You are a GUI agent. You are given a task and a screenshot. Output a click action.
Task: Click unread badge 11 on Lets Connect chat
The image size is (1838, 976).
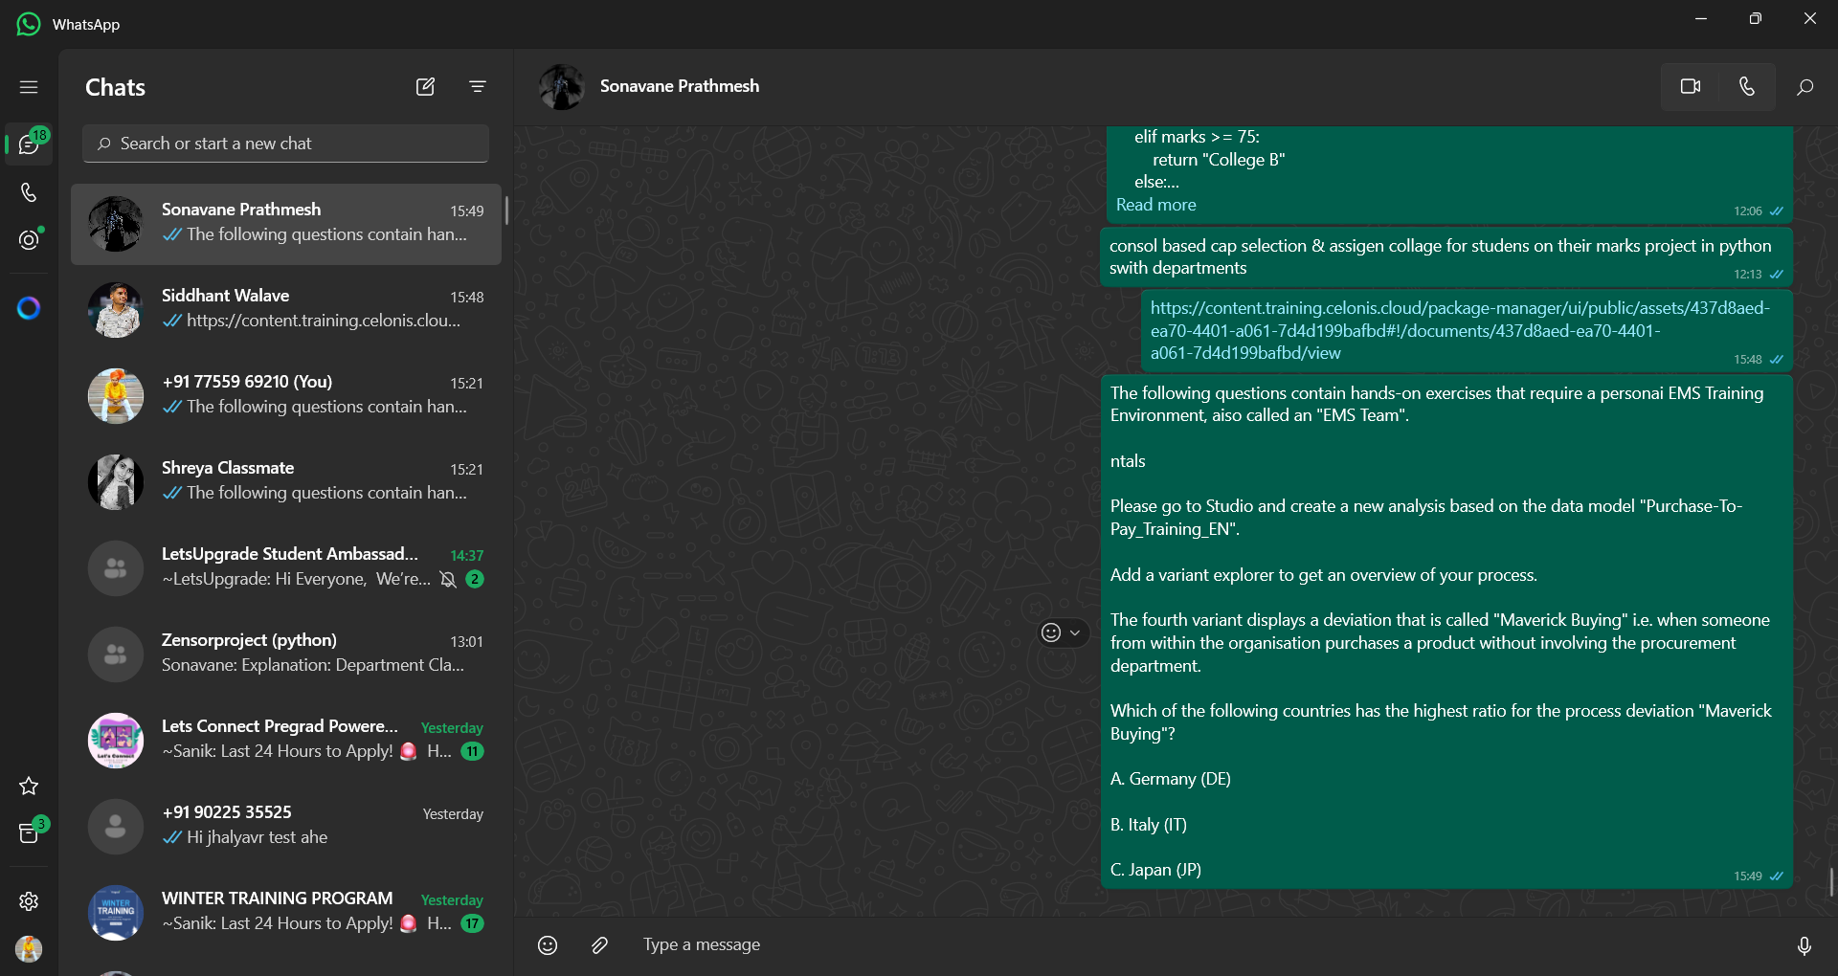pos(472,751)
